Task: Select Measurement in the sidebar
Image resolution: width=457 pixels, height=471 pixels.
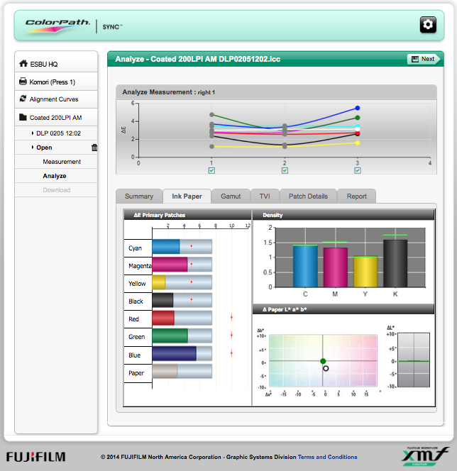Action: click(x=62, y=162)
